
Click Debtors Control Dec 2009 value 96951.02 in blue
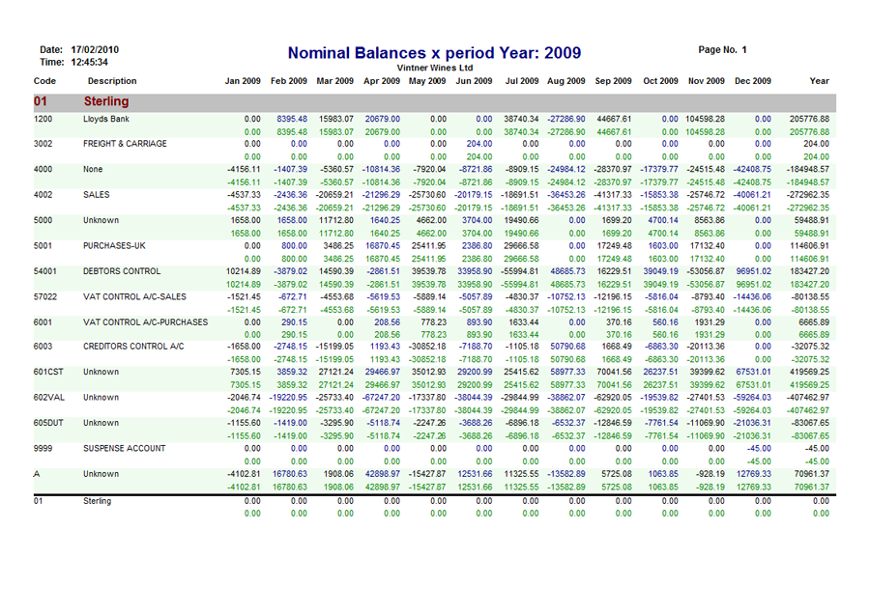point(753,271)
